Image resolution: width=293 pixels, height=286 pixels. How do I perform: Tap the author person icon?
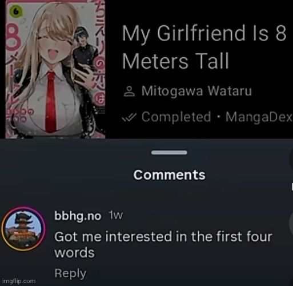[129, 92]
